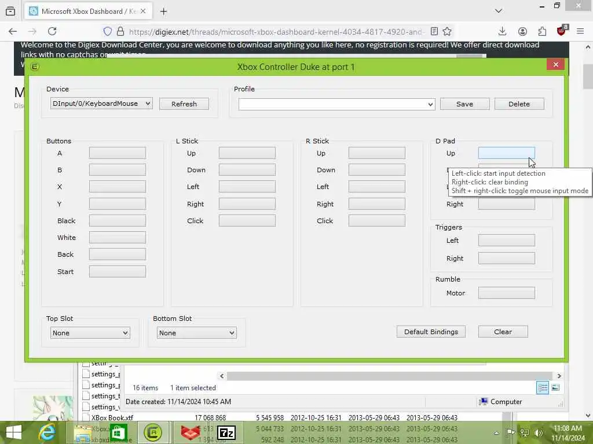Viewport: 593px width, 444px height.
Task: Select L Stick Left binding field
Action: pos(247,187)
